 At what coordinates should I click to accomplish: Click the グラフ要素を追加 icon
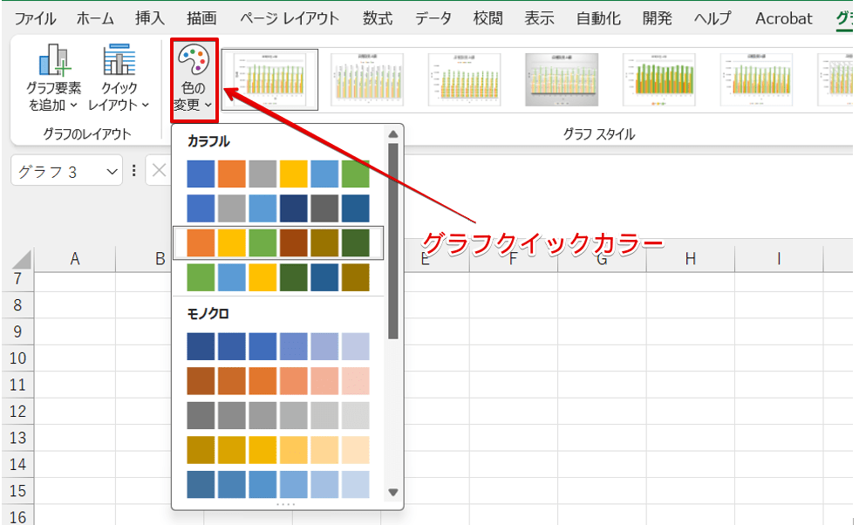pyautogui.click(x=53, y=63)
